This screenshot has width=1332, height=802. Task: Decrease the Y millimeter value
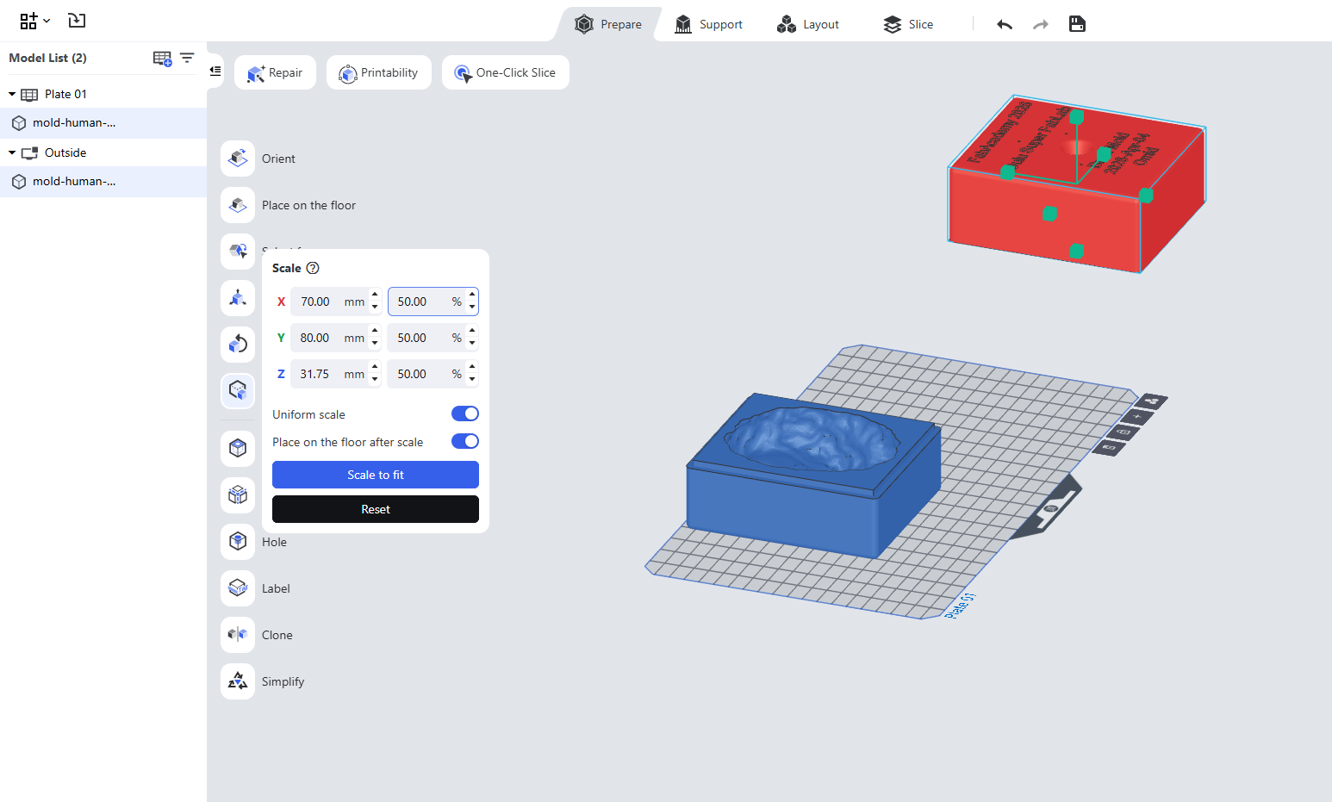tap(375, 344)
